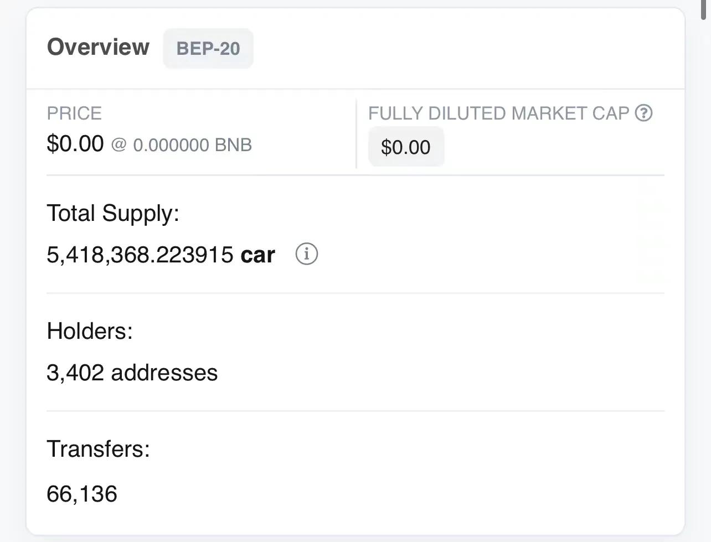Viewport: 711px width, 542px height.
Task: Click the 5,418,368.223915 supply amount
Action: pos(140,255)
